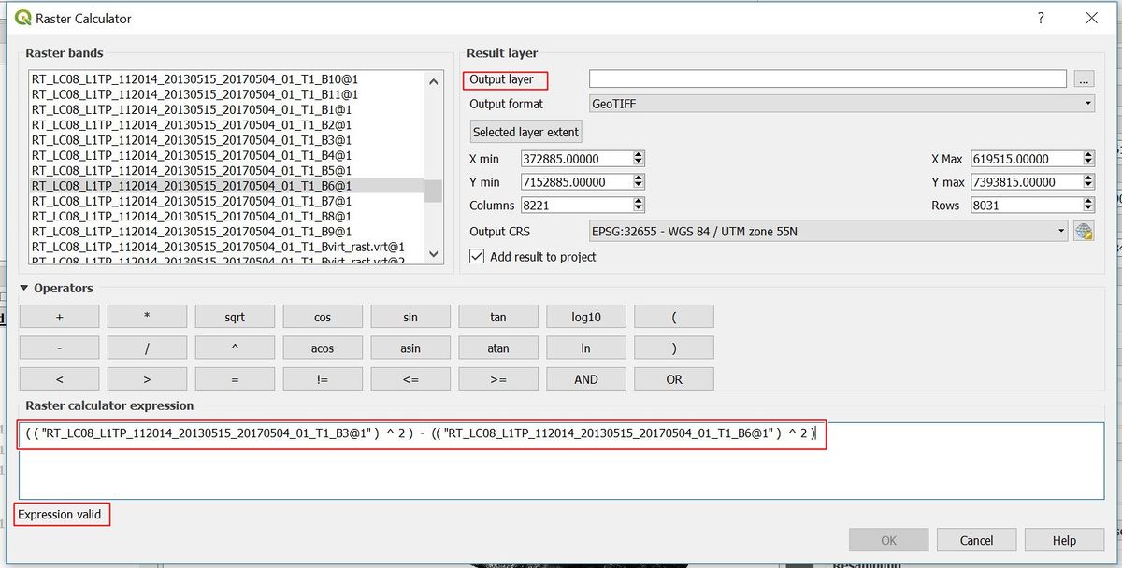Open the CRS selector globe icon
Image resolution: width=1122 pixels, height=568 pixels.
[1083, 231]
